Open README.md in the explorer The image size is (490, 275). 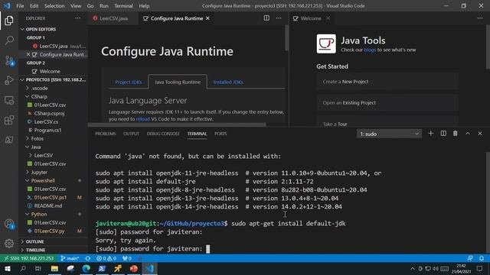click(47, 205)
